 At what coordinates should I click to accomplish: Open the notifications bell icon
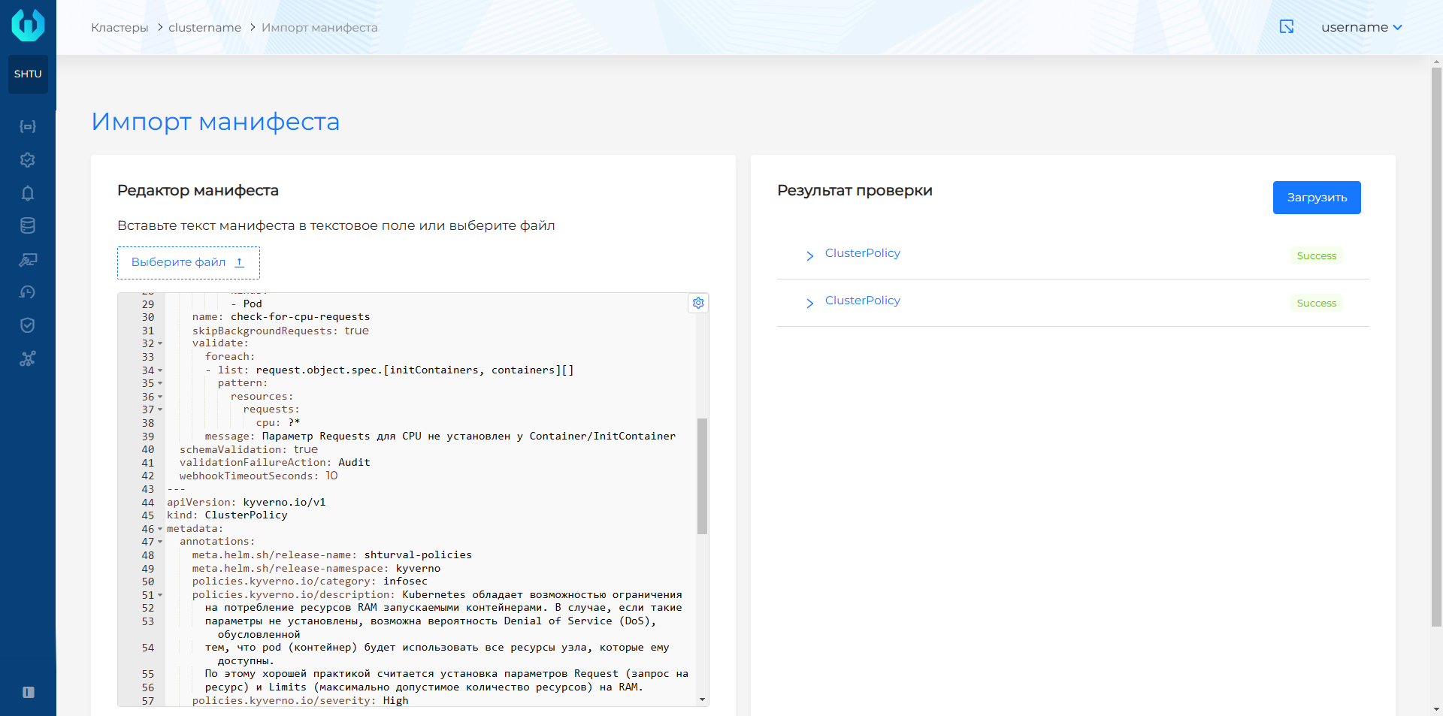(x=28, y=193)
